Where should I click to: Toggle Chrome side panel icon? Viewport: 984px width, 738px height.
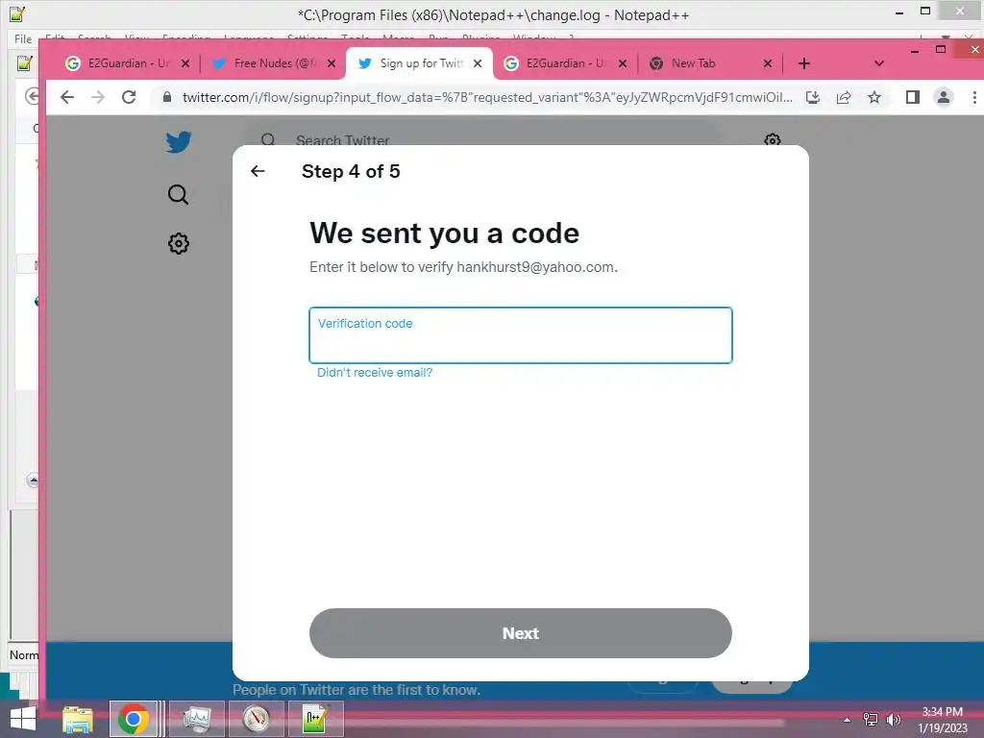(x=913, y=97)
